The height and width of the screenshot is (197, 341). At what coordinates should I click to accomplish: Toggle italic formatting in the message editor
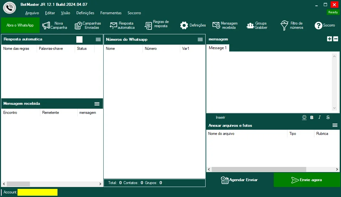[320, 117]
